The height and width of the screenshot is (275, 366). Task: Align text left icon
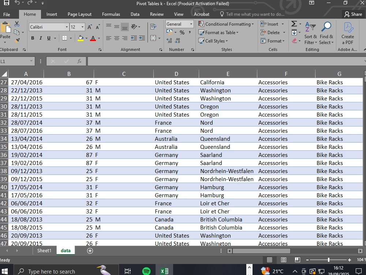109,38
